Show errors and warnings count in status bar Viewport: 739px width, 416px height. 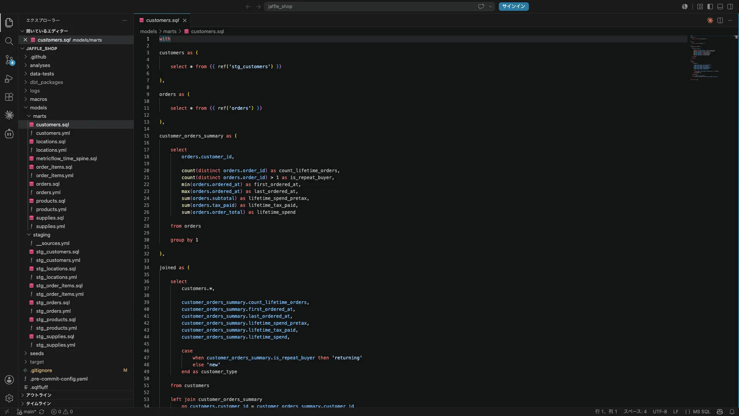[x=62, y=412]
